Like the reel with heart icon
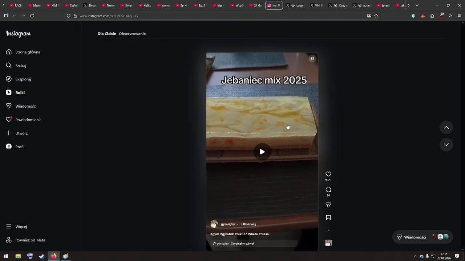 pyautogui.click(x=328, y=174)
